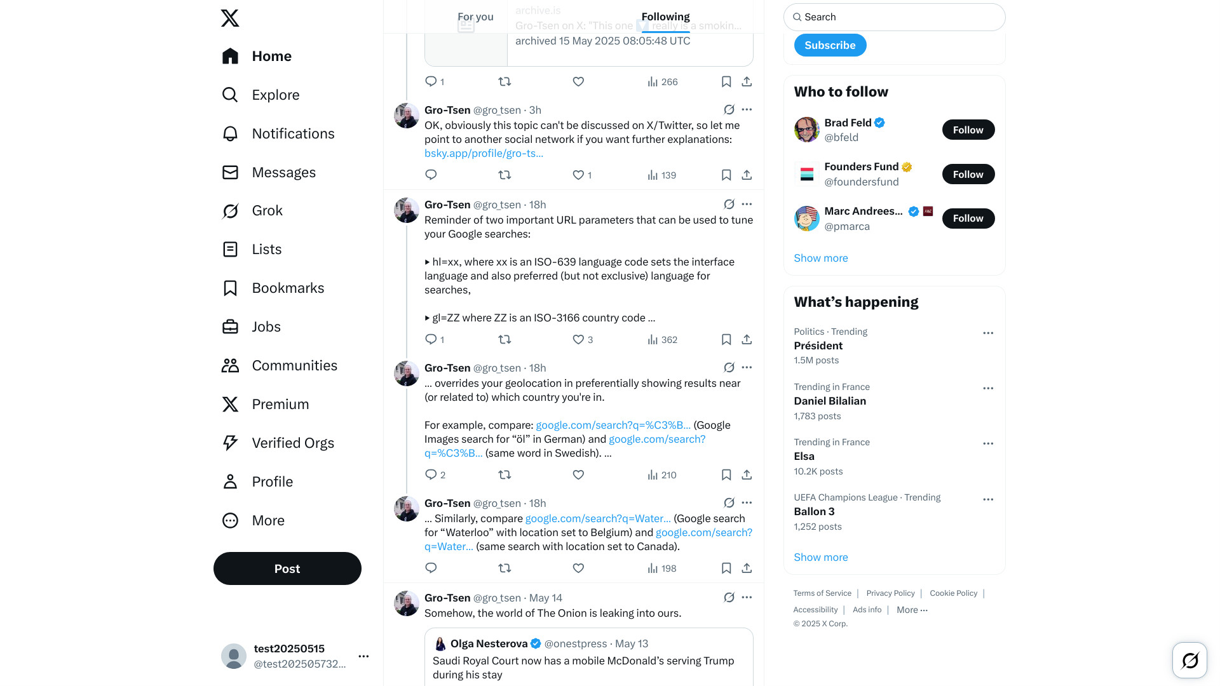View analytics showing 362 views
This screenshot has height=686, width=1220.
tap(662, 340)
